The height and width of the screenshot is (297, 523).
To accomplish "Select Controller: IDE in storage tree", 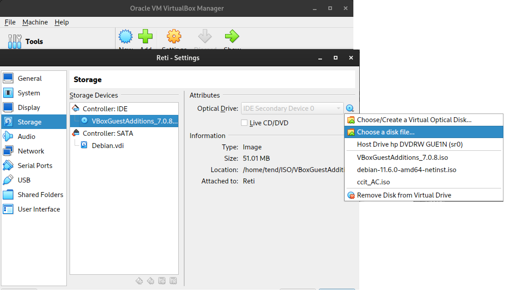I will [x=124, y=109].
